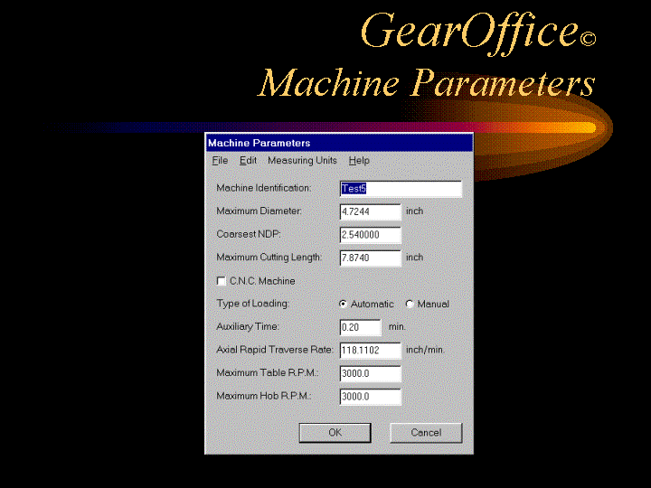This screenshot has width=651, height=488.
Task: Click the Machine Identification field
Action: coord(401,189)
